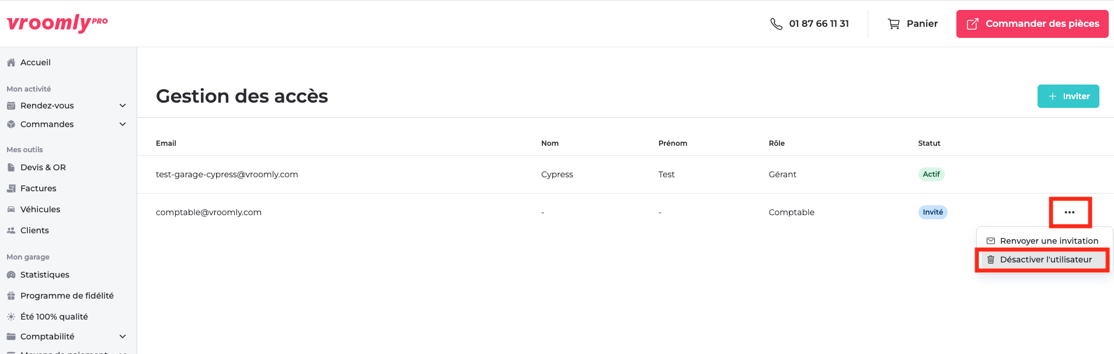Click the Véhicules car icon

11,209
